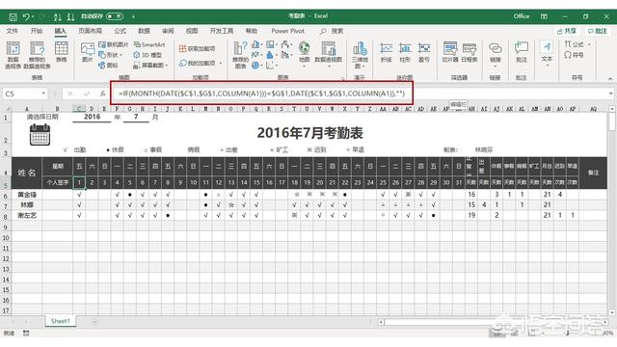Open the Data (数据) tab
Image resolution: width=617 pixels, height=347 pixels.
(x=144, y=31)
